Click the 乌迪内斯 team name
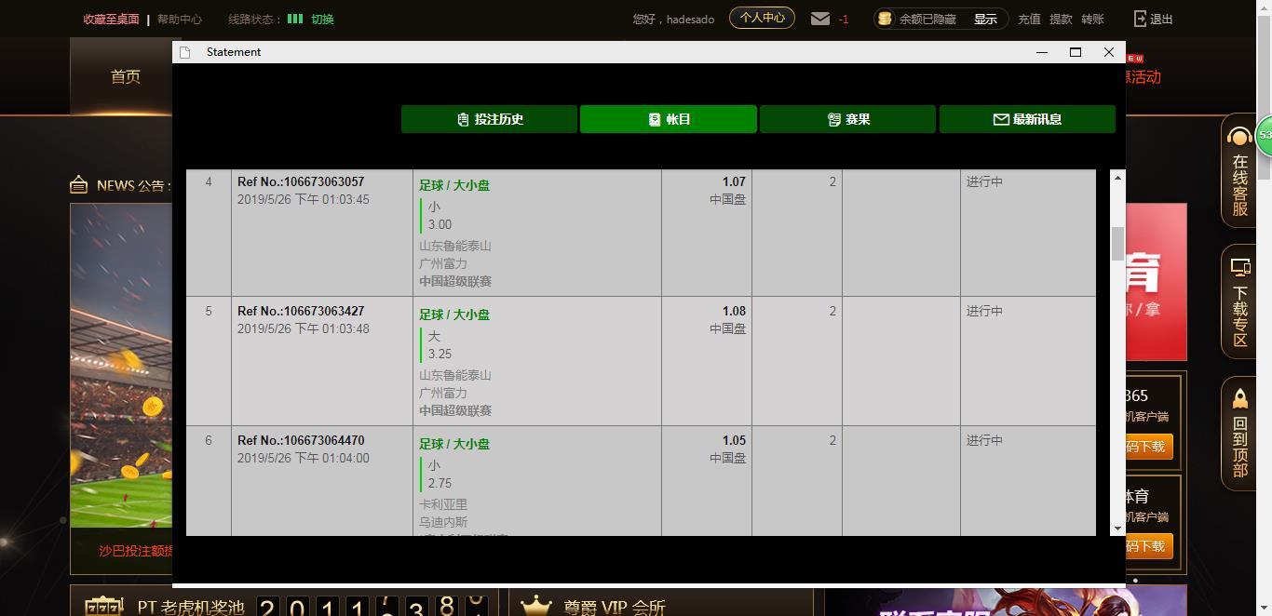This screenshot has width=1272, height=616. click(x=443, y=522)
